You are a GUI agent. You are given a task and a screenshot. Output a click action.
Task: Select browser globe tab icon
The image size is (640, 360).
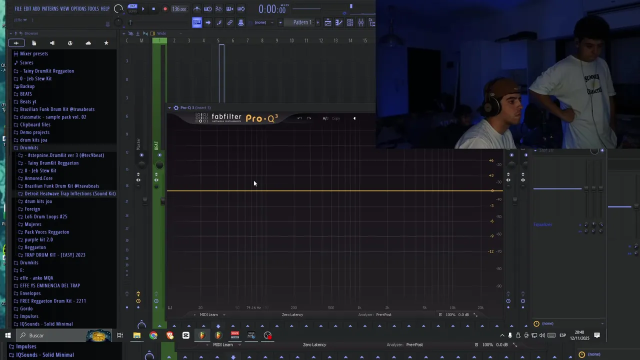click(x=70, y=43)
